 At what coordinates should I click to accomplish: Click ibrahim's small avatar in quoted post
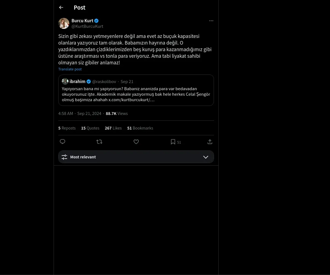65,81
